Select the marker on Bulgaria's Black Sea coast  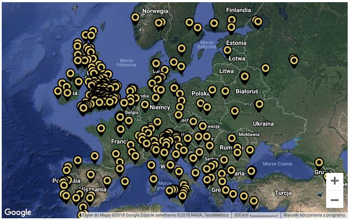click(x=251, y=173)
